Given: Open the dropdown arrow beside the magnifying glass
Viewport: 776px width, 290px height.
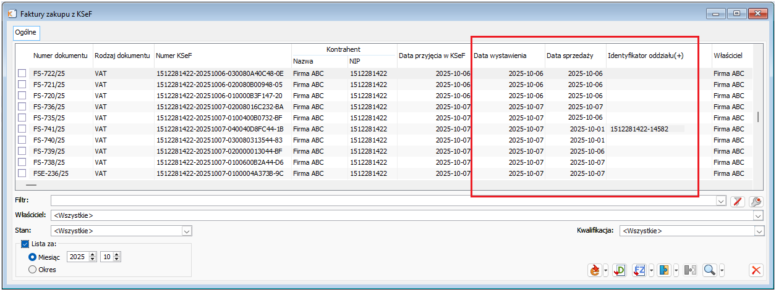Looking at the screenshot, I should coord(721,270).
